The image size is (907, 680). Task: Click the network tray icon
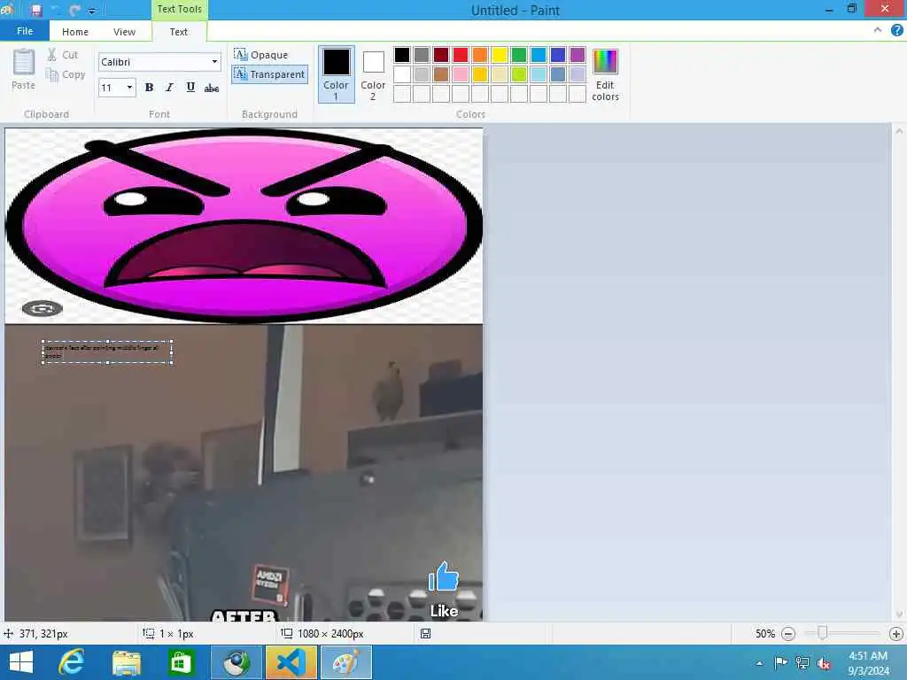coord(802,662)
